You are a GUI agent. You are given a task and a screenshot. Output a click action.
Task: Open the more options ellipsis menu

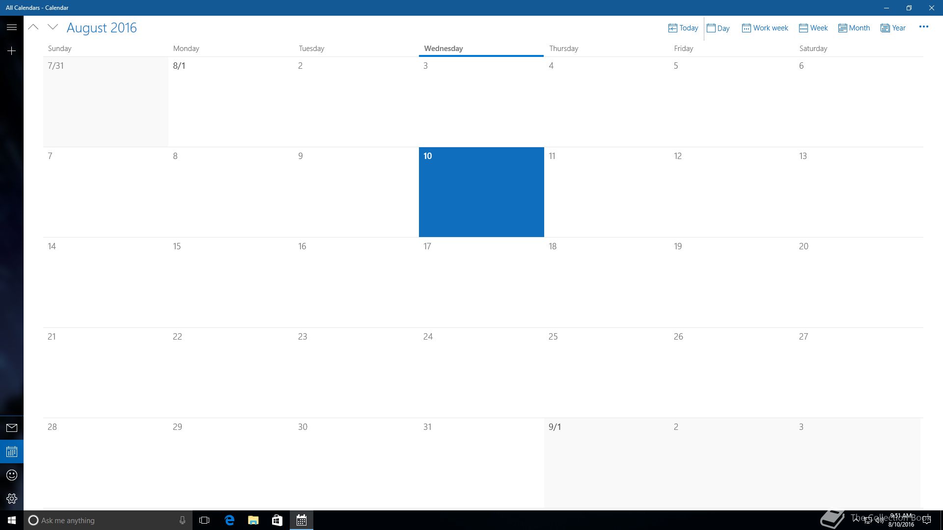[x=923, y=27]
